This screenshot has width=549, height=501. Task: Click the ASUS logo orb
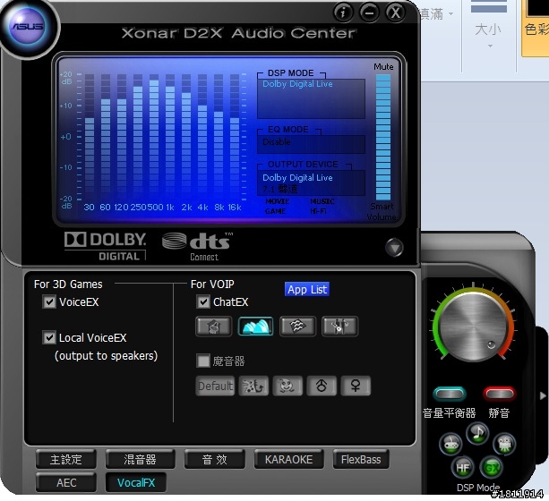coord(29,28)
